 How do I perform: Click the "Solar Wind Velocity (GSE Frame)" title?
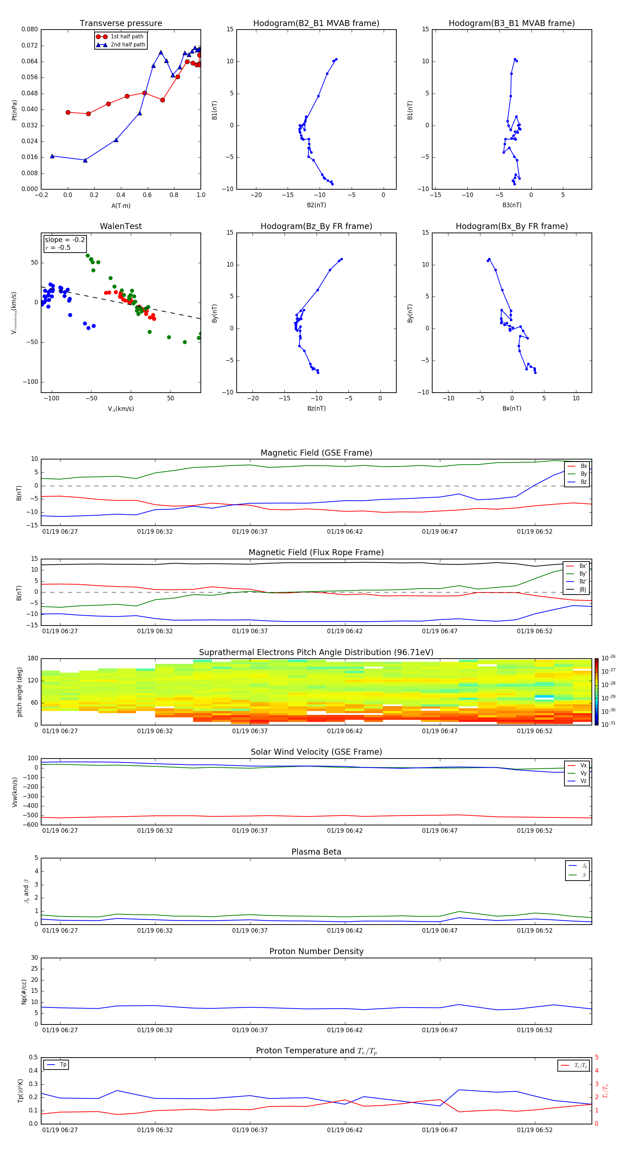coord(316,752)
